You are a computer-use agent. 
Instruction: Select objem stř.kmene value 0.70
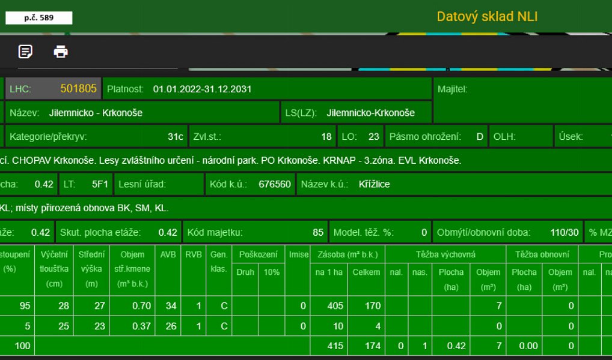[x=141, y=306]
